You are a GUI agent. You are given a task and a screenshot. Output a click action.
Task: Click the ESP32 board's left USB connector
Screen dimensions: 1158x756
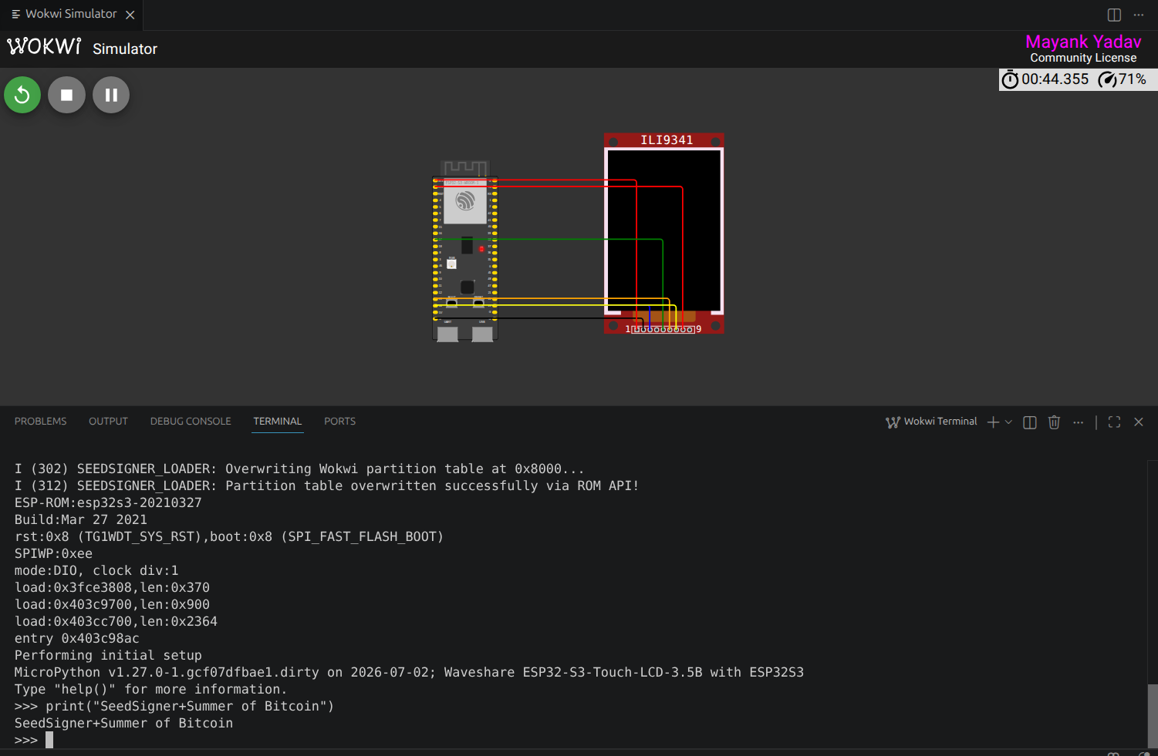tap(447, 334)
